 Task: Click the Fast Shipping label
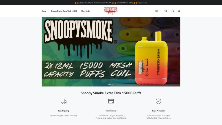click(64, 111)
